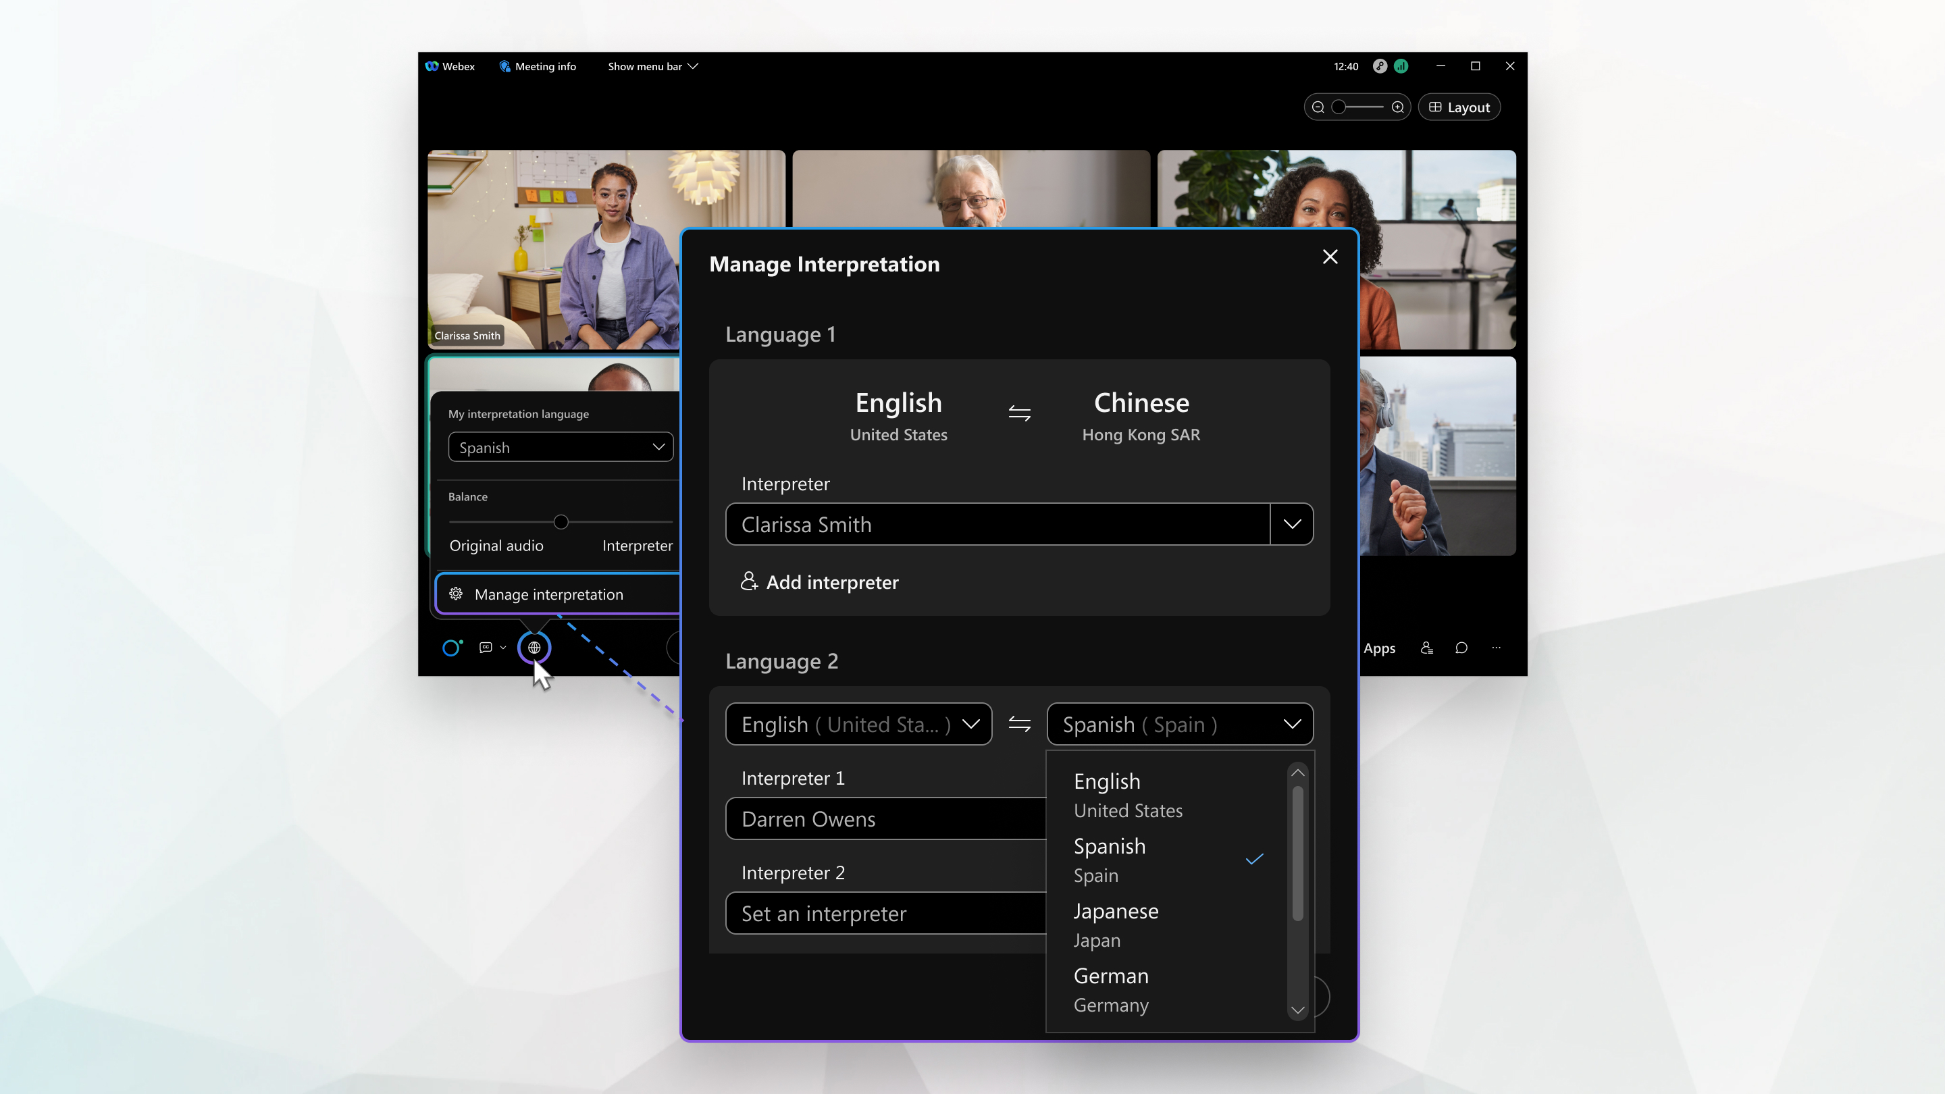Viewport: 1945px width, 1094px height.
Task: Click the participants icon in the bottom toolbar
Action: click(x=1426, y=648)
